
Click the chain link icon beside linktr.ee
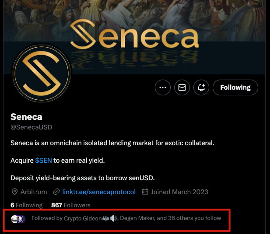56,192
